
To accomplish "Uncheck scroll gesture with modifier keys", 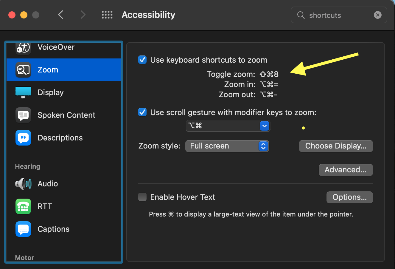I will 142,112.
